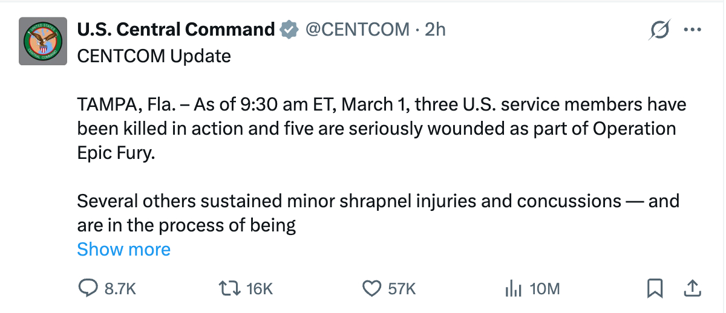The width and height of the screenshot is (726, 313).
Task: Click the share post upload icon
Action: [692, 288]
